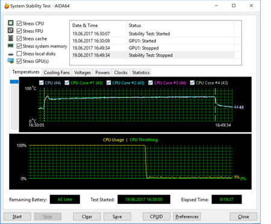
Task: Open the Powers tab
Action: coord(102,72)
